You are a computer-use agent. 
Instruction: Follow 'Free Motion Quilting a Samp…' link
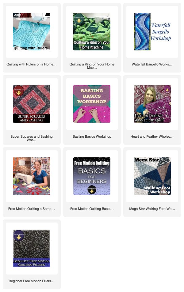coord(31,209)
